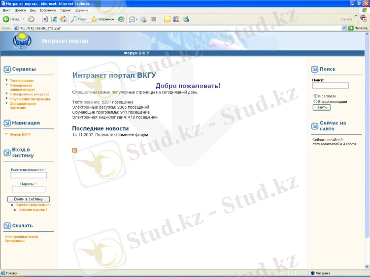Image resolution: width=370 pixels, height=277 pixels.
Task: Open the Search (Поиск) toolbar icon
Action: click(74, 19)
